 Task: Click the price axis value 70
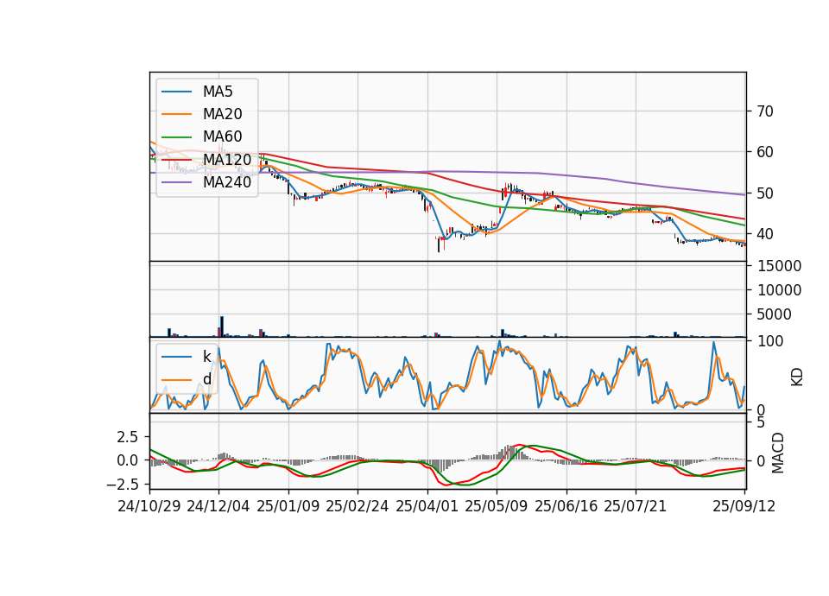click(766, 111)
